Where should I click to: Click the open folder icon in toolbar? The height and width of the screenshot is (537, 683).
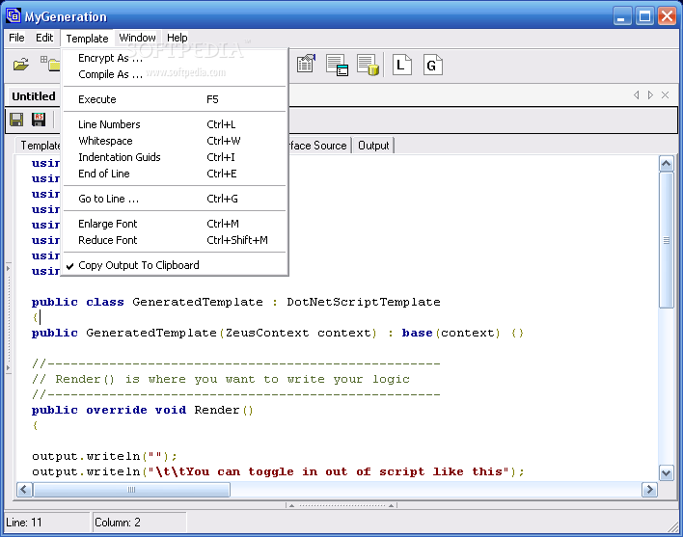pos(21,65)
